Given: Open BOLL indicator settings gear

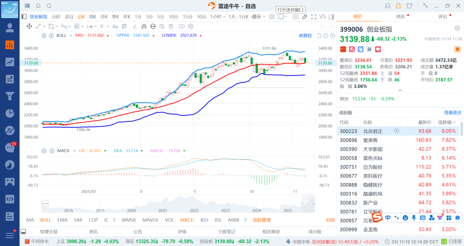Looking at the screenshot, I should (44, 35).
